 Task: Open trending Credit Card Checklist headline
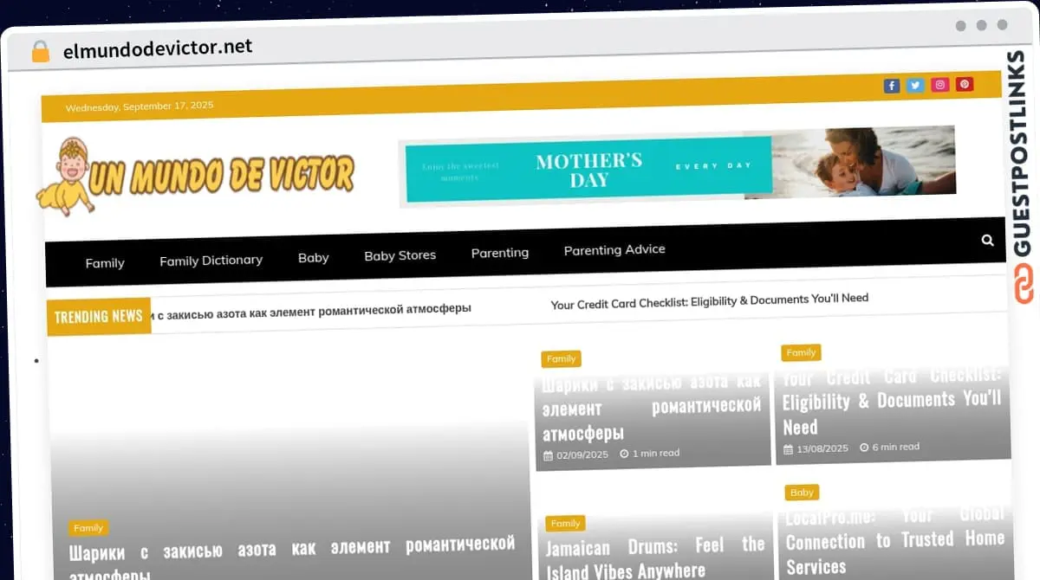tap(709, 299)
